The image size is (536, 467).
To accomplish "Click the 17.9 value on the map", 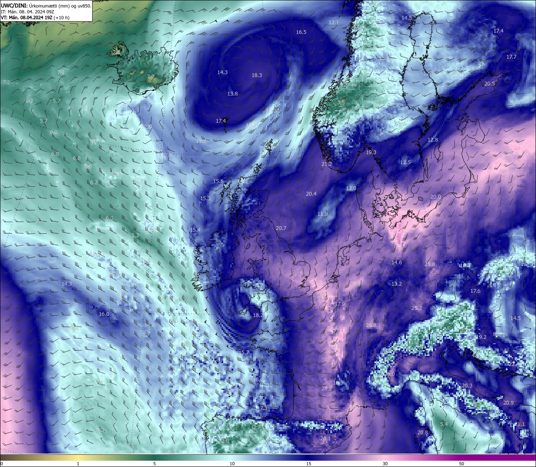I will [x=340, y=304].
